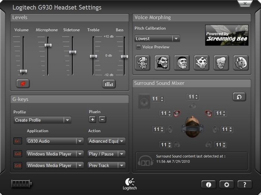Open the info button

coord(208,185)
